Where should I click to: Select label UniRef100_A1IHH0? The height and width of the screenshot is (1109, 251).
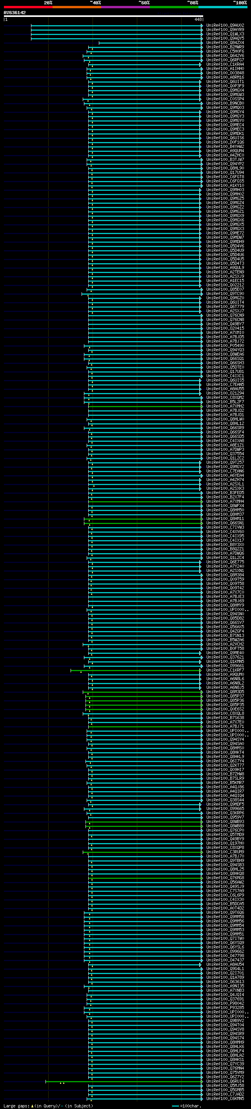point(225,68)
